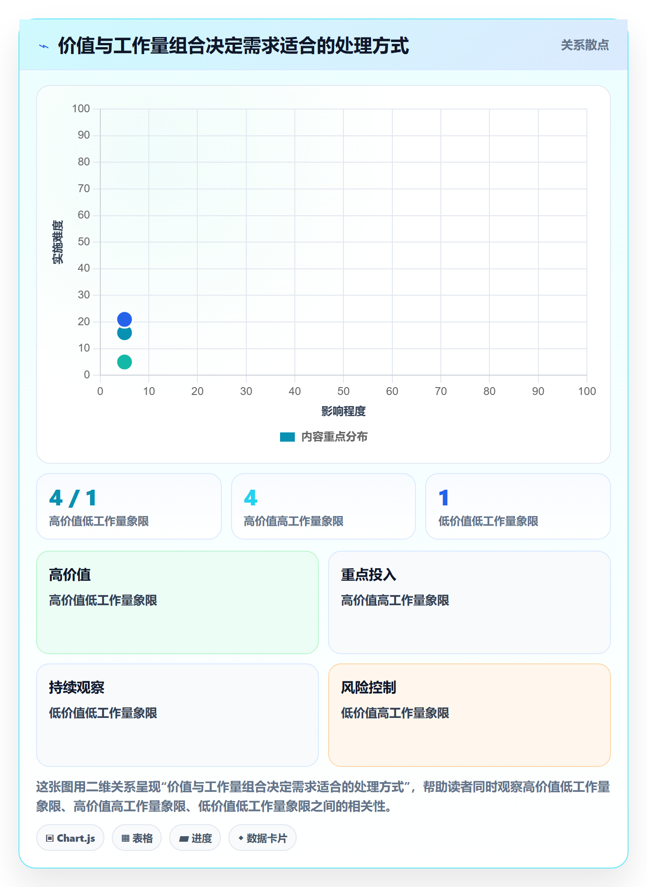The width and height of the screenshot is (647, 887).
Task: Click the cyan 4 metric value
Action: pyautogui.click(x=250, y=498)
